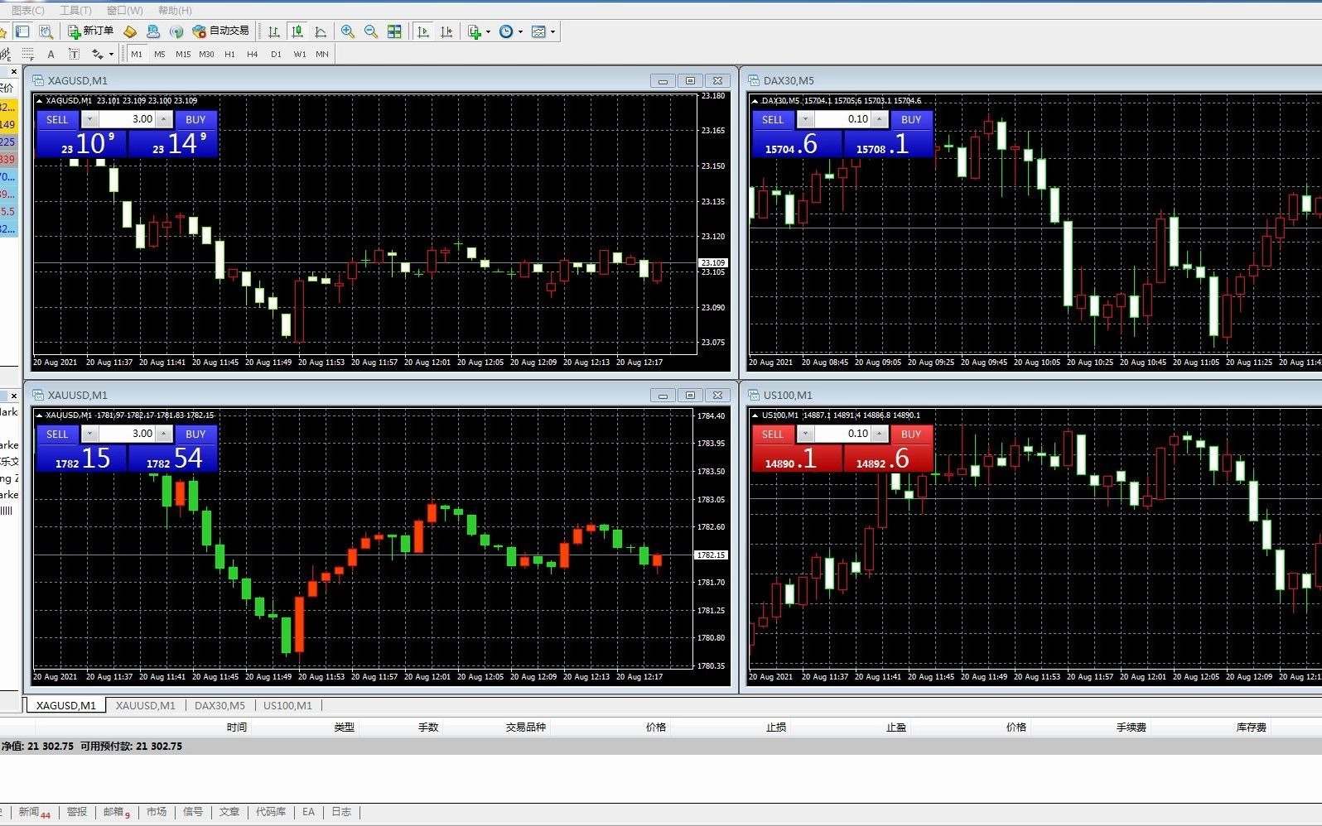Zoom out on the chart
This screenshot has height=826, width=1322.
371,31
